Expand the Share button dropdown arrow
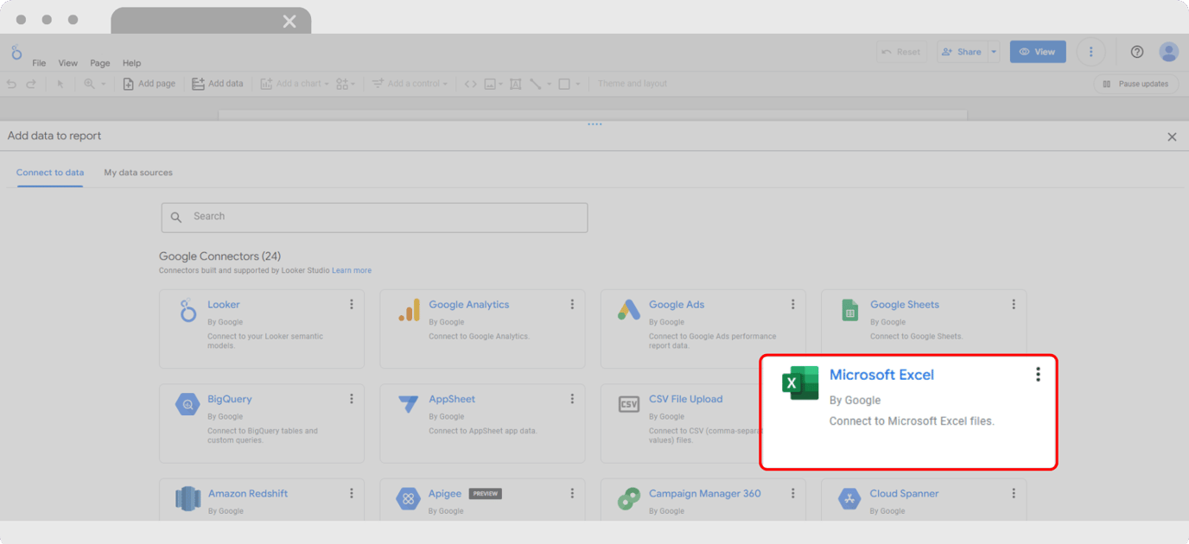This screenshot has height=544, width=1189. click(x=994, y=52)
